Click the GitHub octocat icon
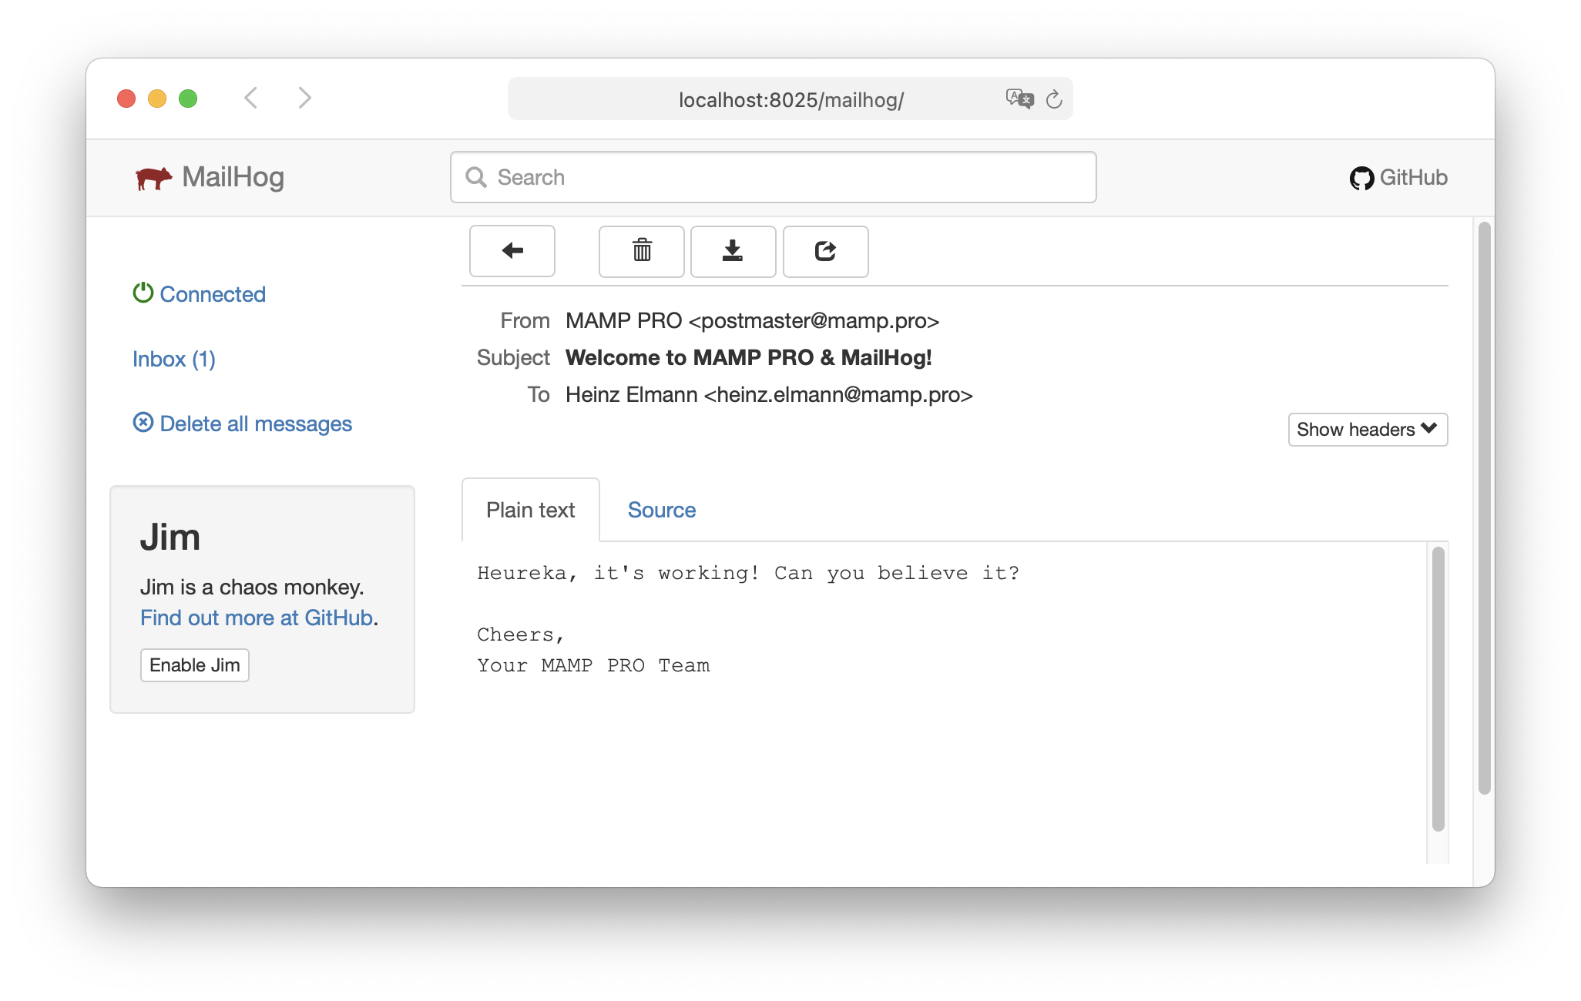Image resolution: width=1581 pixels, height=1001 pixels. 1361,178
